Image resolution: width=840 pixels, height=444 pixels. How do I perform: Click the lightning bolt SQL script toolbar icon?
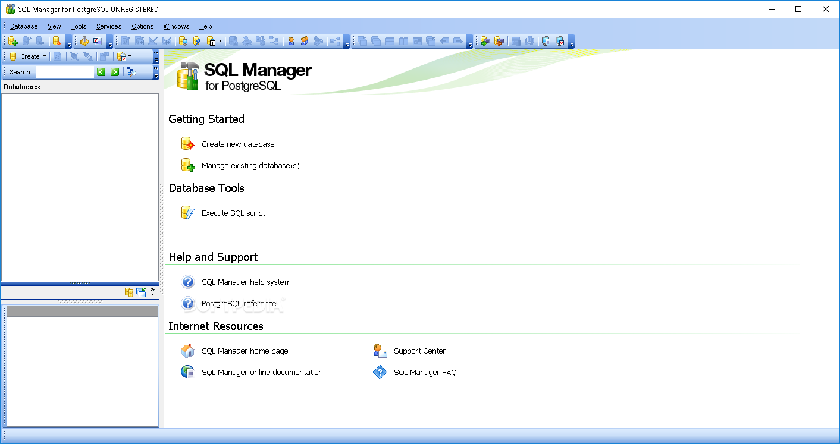click(196, 41)
